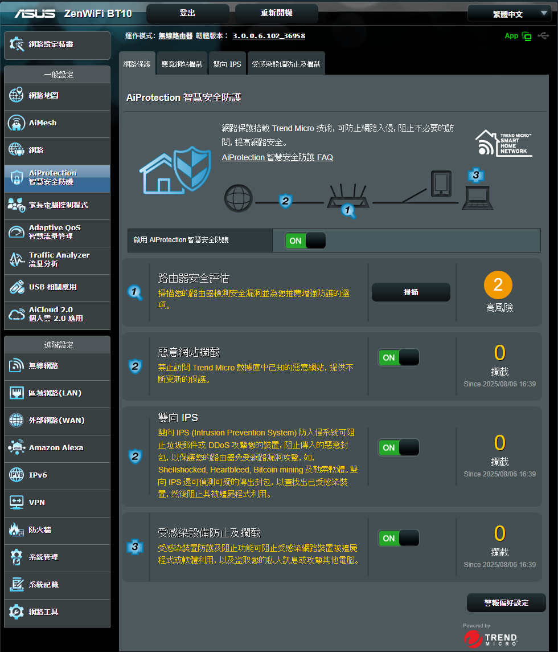Click the AiProtection shield lock icon in sidebar
This screenshot has height=652, width=558.
pyautogui.click(x=17, y=178)
